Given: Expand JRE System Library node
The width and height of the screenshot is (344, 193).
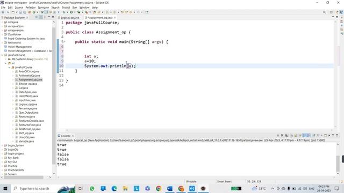Looking at the screenshot, I should pos(6,59).
